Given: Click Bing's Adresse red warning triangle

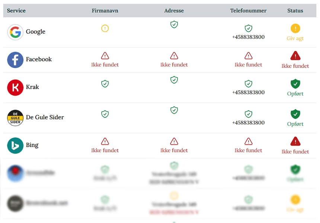Looking at the screenshot, I should [x=174, y=141].
